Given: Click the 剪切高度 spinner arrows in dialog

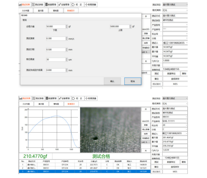Looking at the screenshot, I should 66,60.
